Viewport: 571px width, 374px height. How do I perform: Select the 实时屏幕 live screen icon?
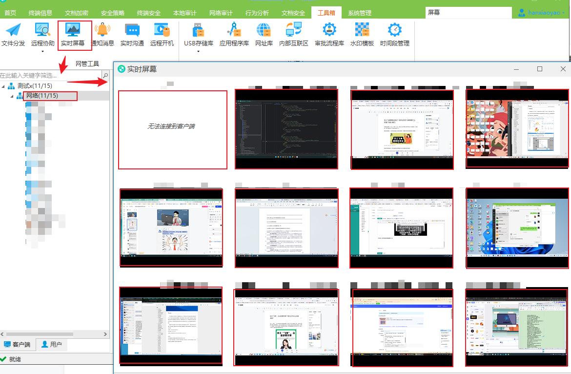tap(73, 34)
